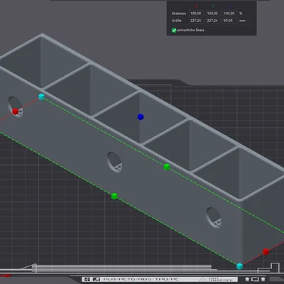
Task: Select the red scale handle beside the left hole
Action: (x=16, y=111)
